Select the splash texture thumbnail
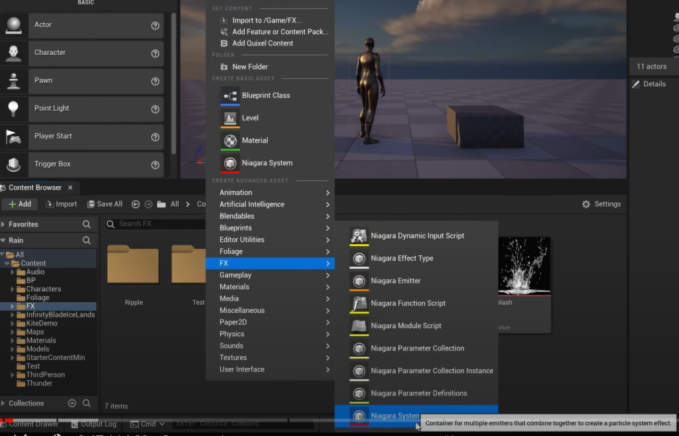Screen dimensions: 679x436 click(x=525, y=266)
